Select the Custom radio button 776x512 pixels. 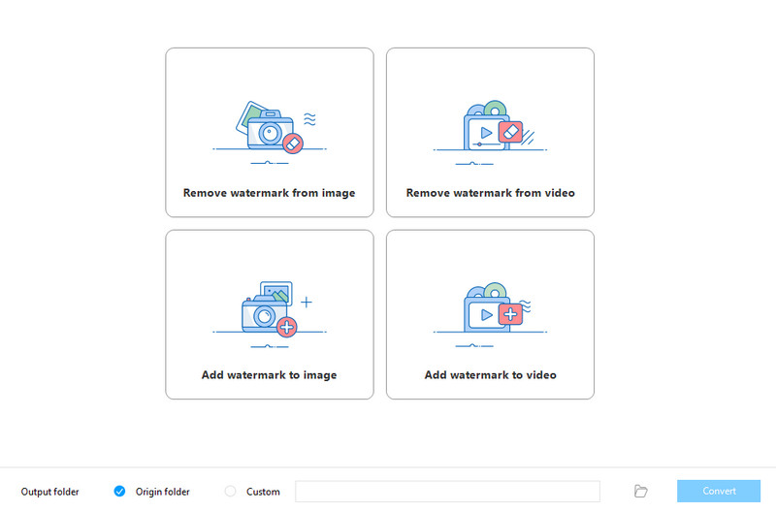pyautogui.click(x=230, y=492)
